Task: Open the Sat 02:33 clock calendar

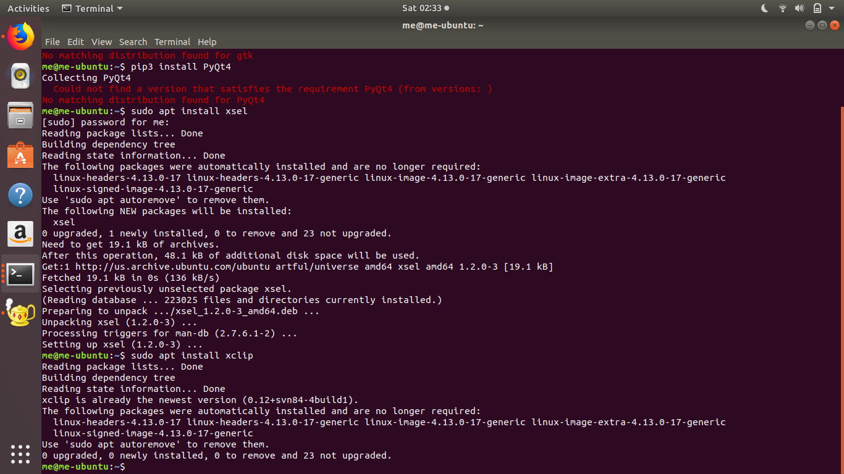Action: click(x=421, y=8)
